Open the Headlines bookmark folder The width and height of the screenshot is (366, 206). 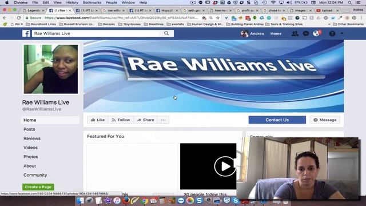(154, 24)
